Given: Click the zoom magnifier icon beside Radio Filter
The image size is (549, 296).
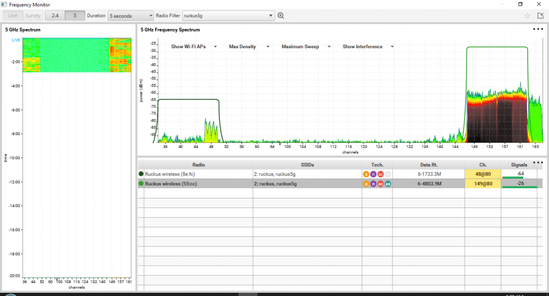Looking at the screenshot, I should 281,16.
